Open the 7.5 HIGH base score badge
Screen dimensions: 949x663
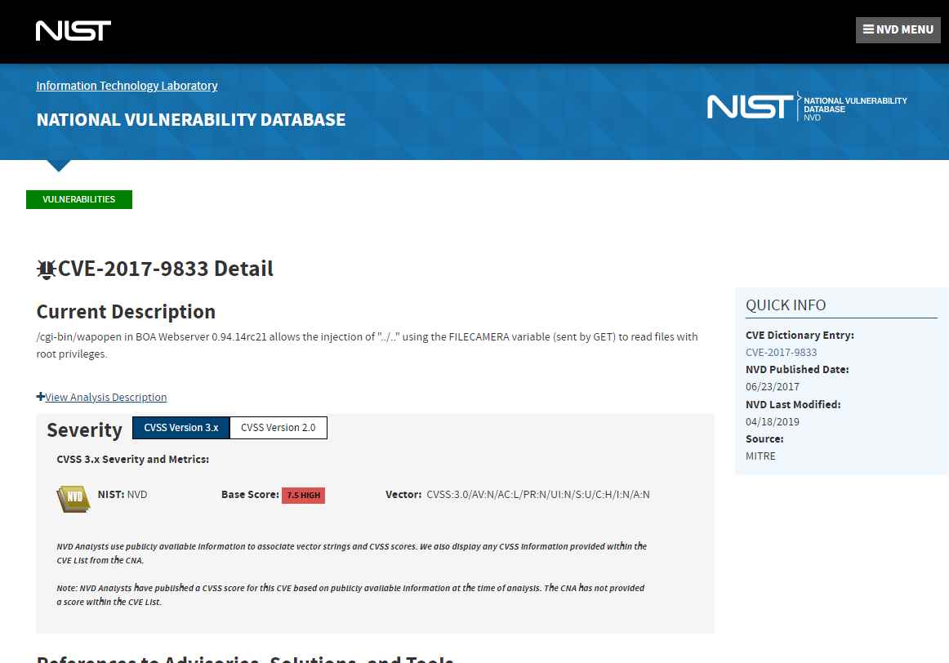coord(303,496)
